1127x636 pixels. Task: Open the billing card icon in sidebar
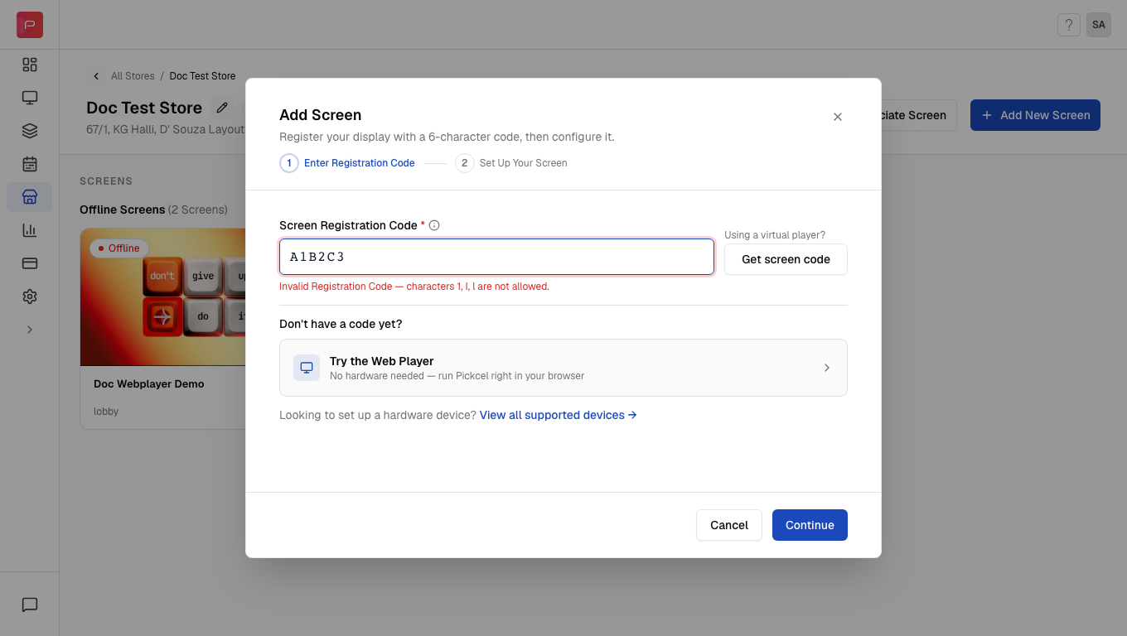pyautogui.click(x=30, y=263)
